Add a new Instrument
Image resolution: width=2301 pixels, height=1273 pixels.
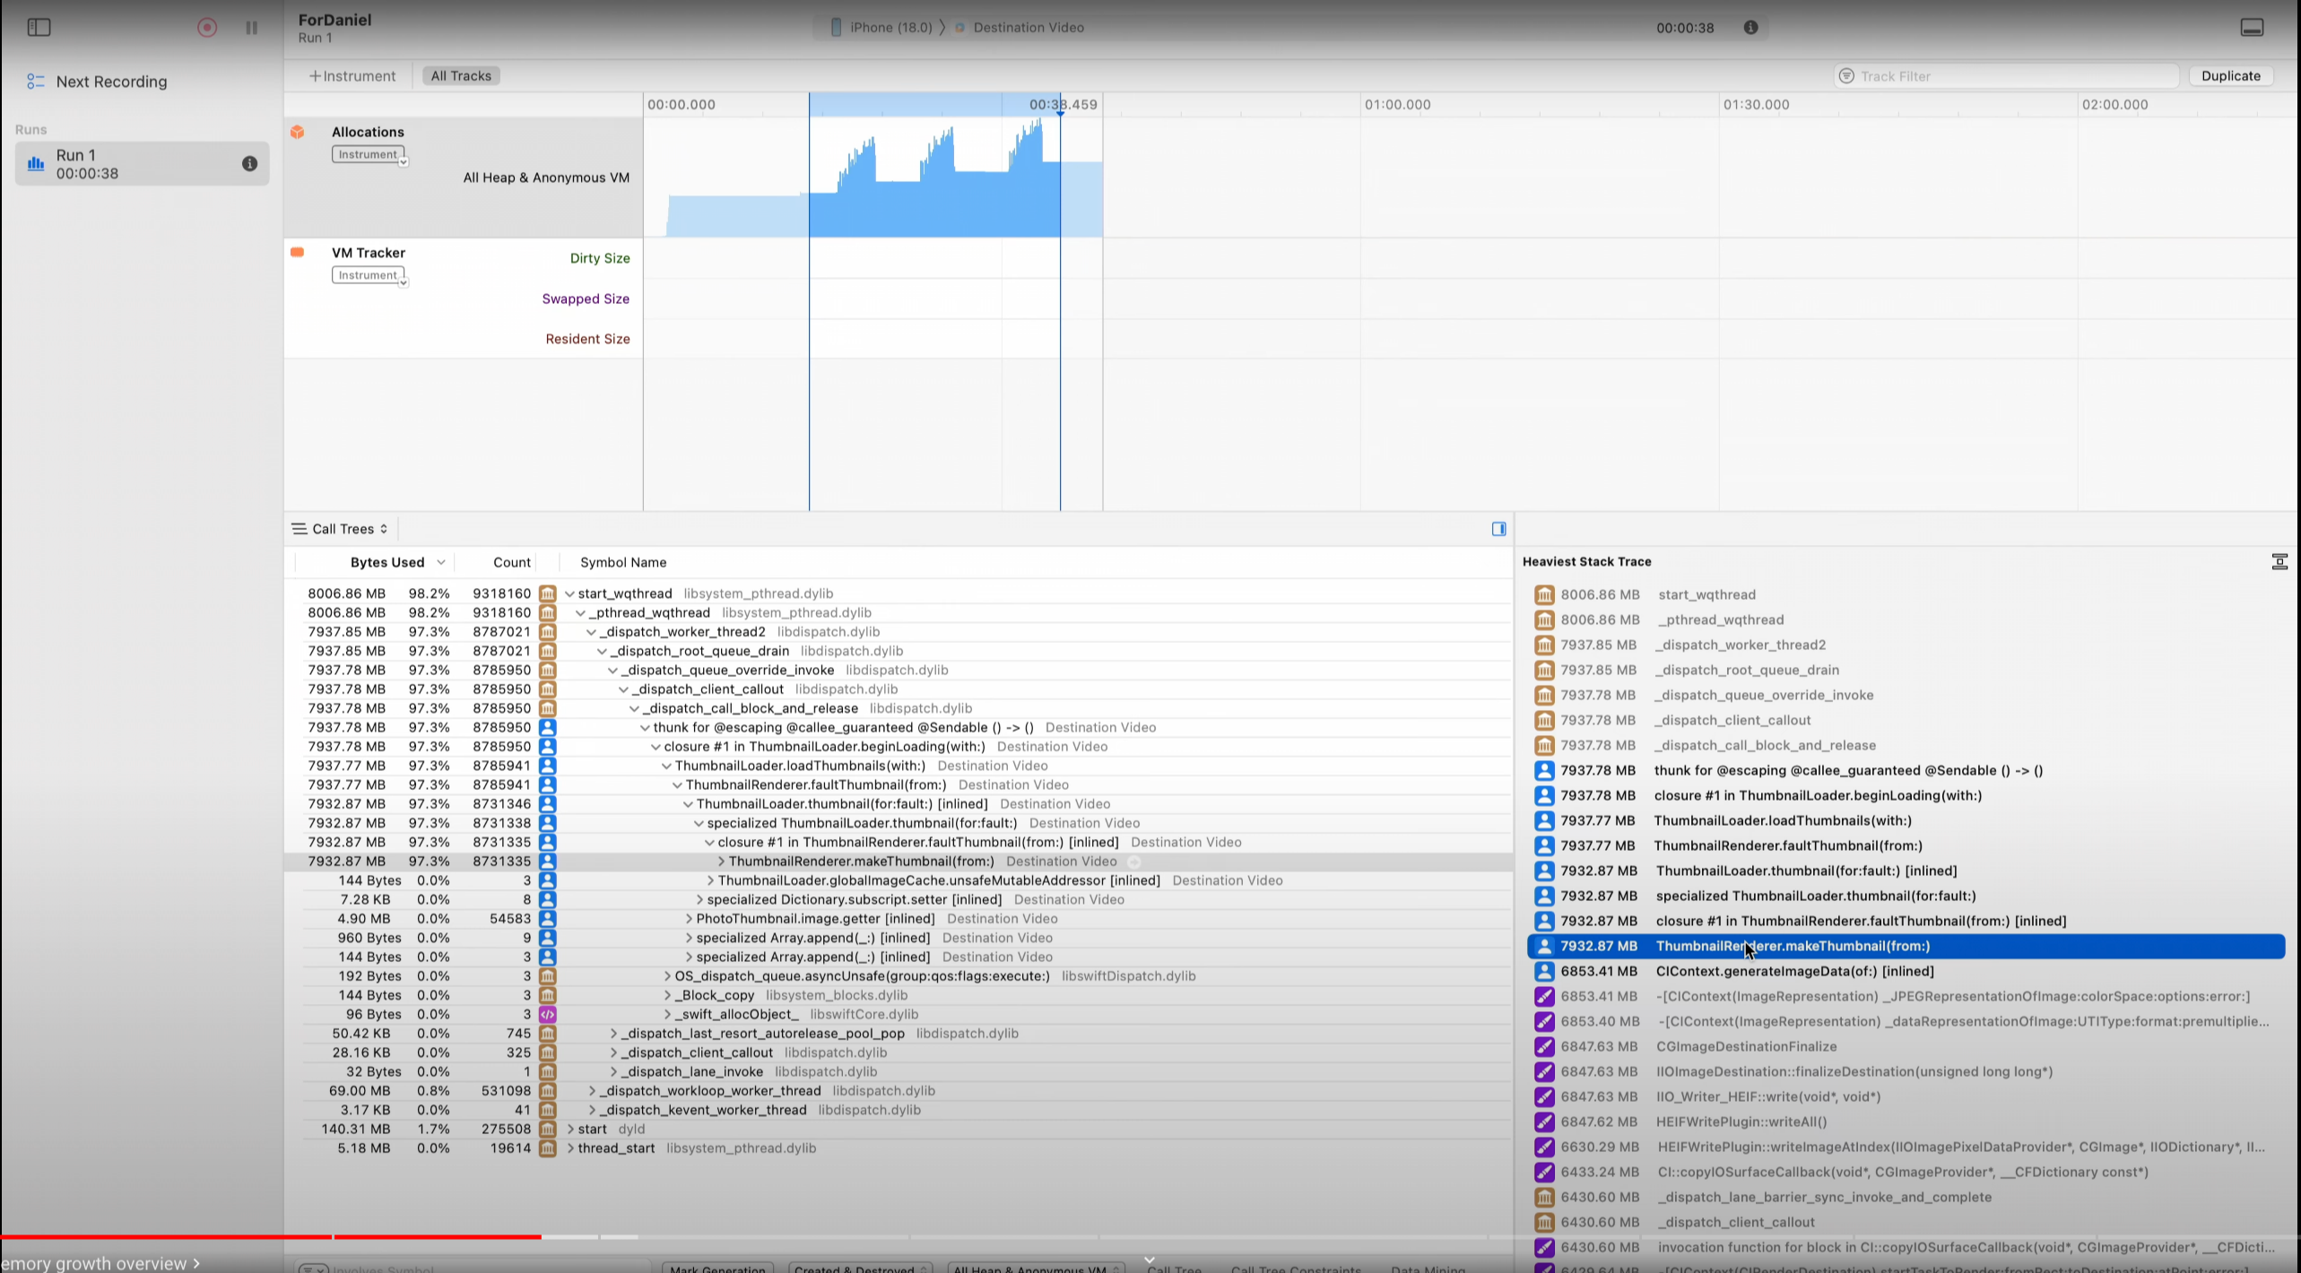pos(352,76)
